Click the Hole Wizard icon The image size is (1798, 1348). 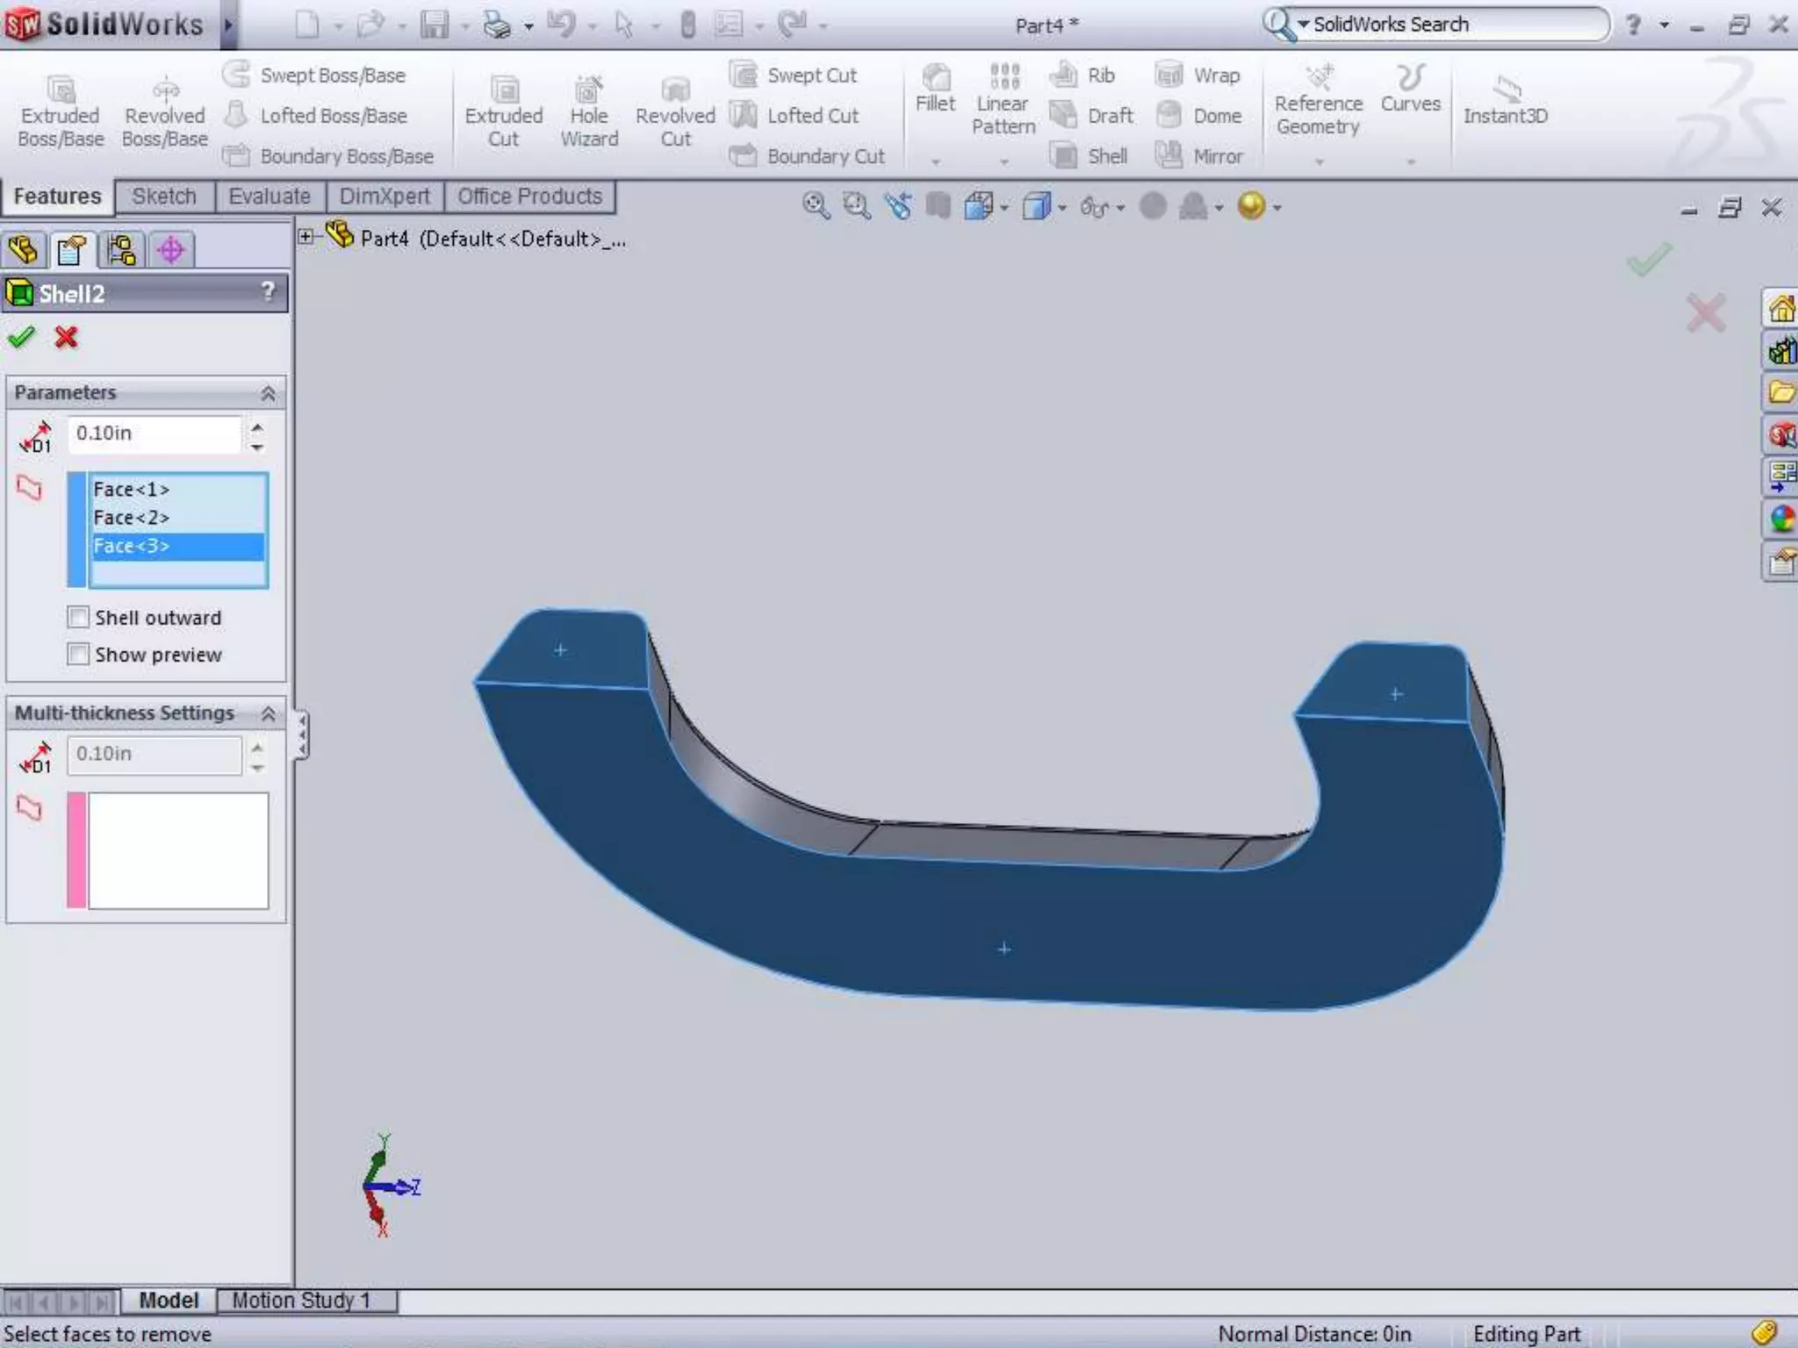[588, 90]
